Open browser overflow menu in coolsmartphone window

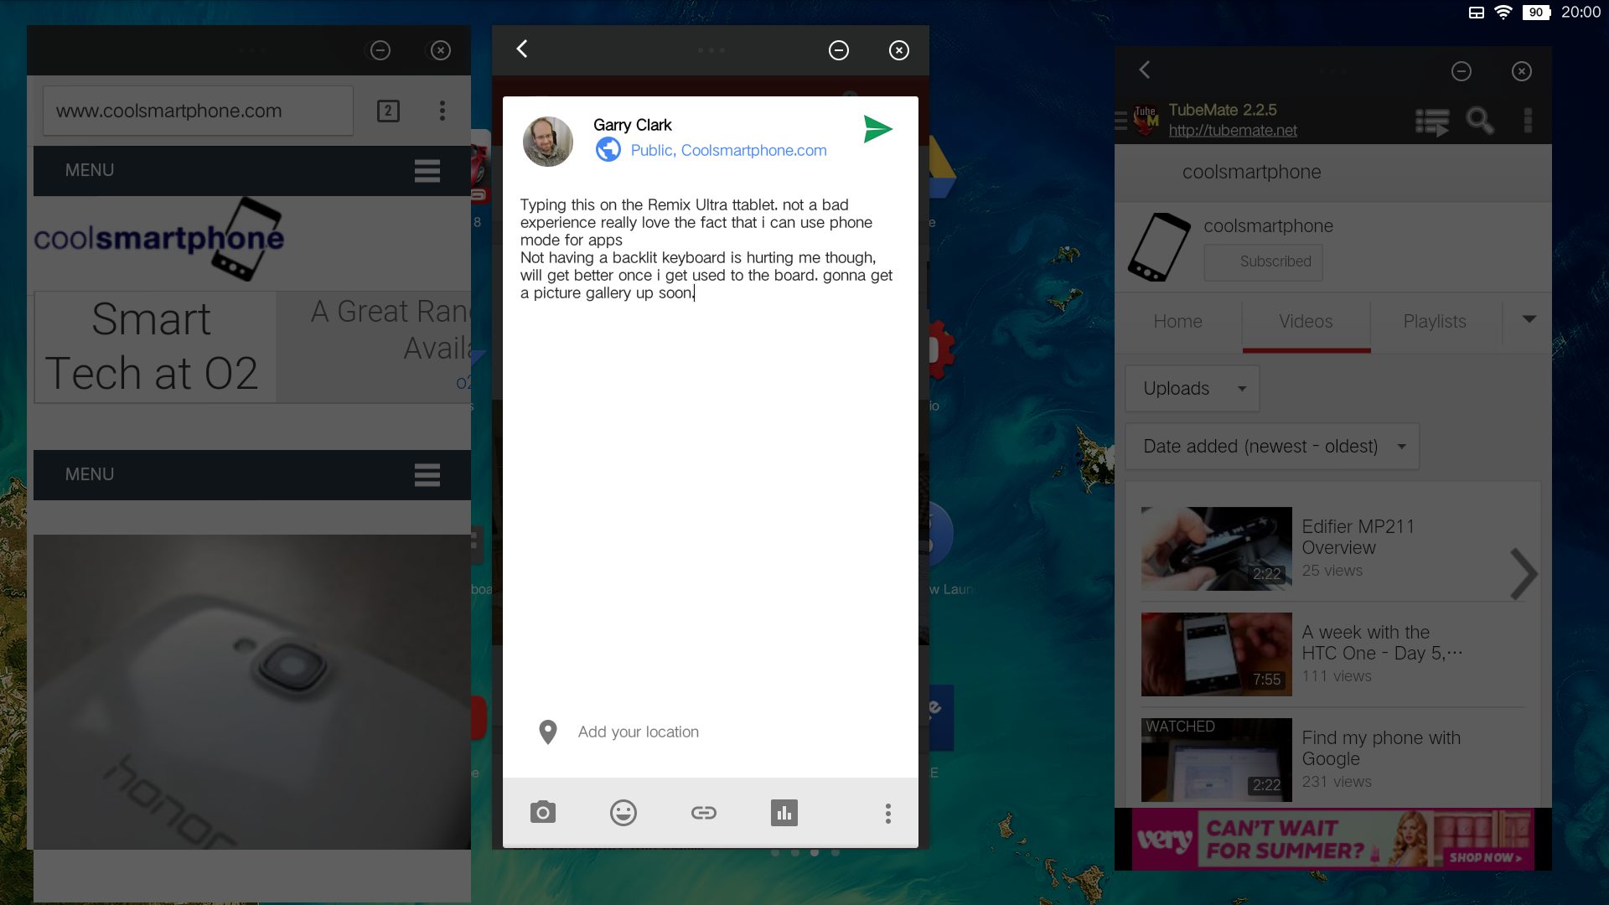(442, 111)
